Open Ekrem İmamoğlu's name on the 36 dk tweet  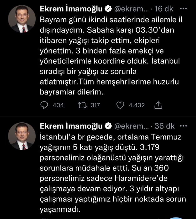(72, 126)
